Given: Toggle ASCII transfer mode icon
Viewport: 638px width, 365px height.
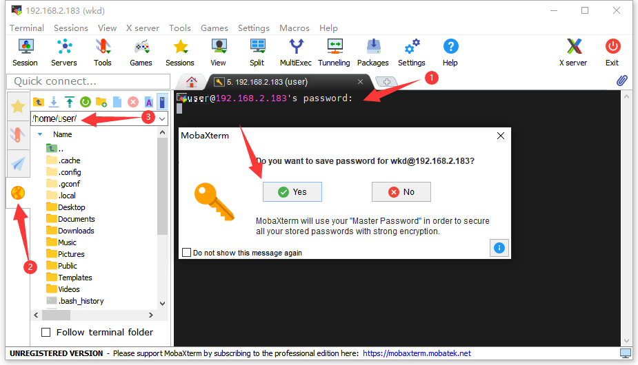Looking at the screenshot, I should (149, 102).
